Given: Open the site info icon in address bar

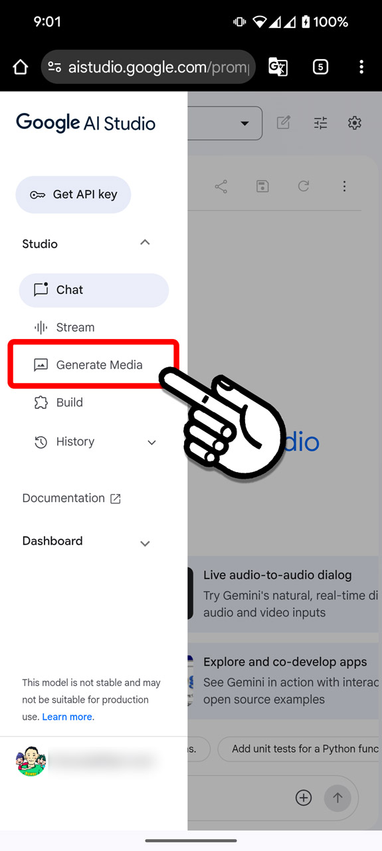Looking at the screenshot, I should click(55, 67).
